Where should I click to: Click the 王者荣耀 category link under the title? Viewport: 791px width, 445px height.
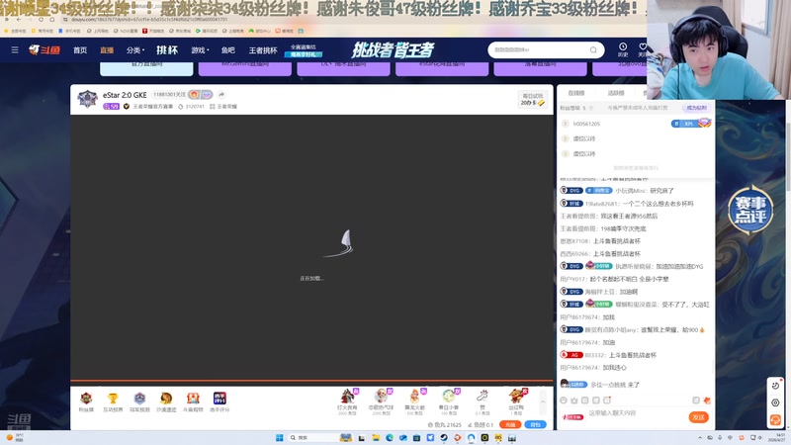(x=227, y=107)
